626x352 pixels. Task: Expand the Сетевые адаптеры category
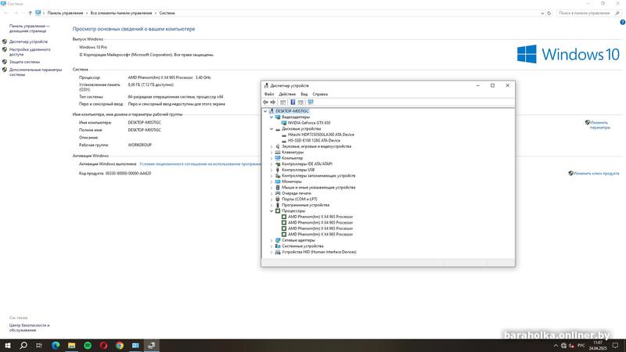click(272, 240)
